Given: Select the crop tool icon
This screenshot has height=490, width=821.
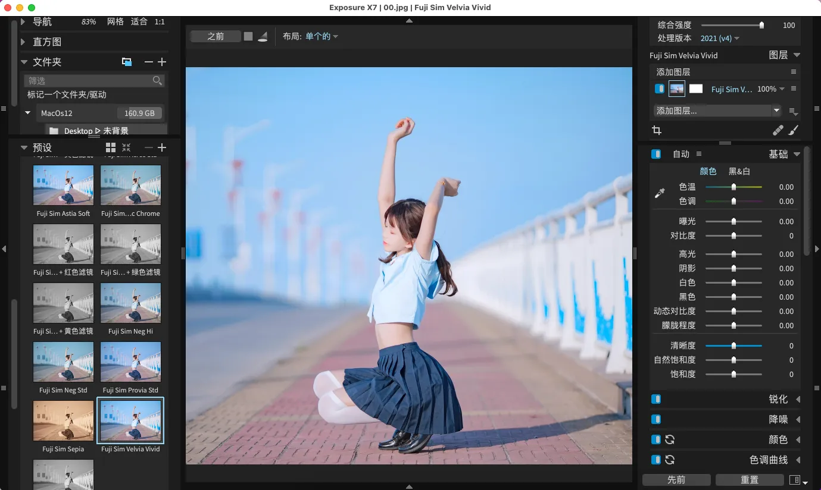Looking at the screenshot, I should [657, 130].
